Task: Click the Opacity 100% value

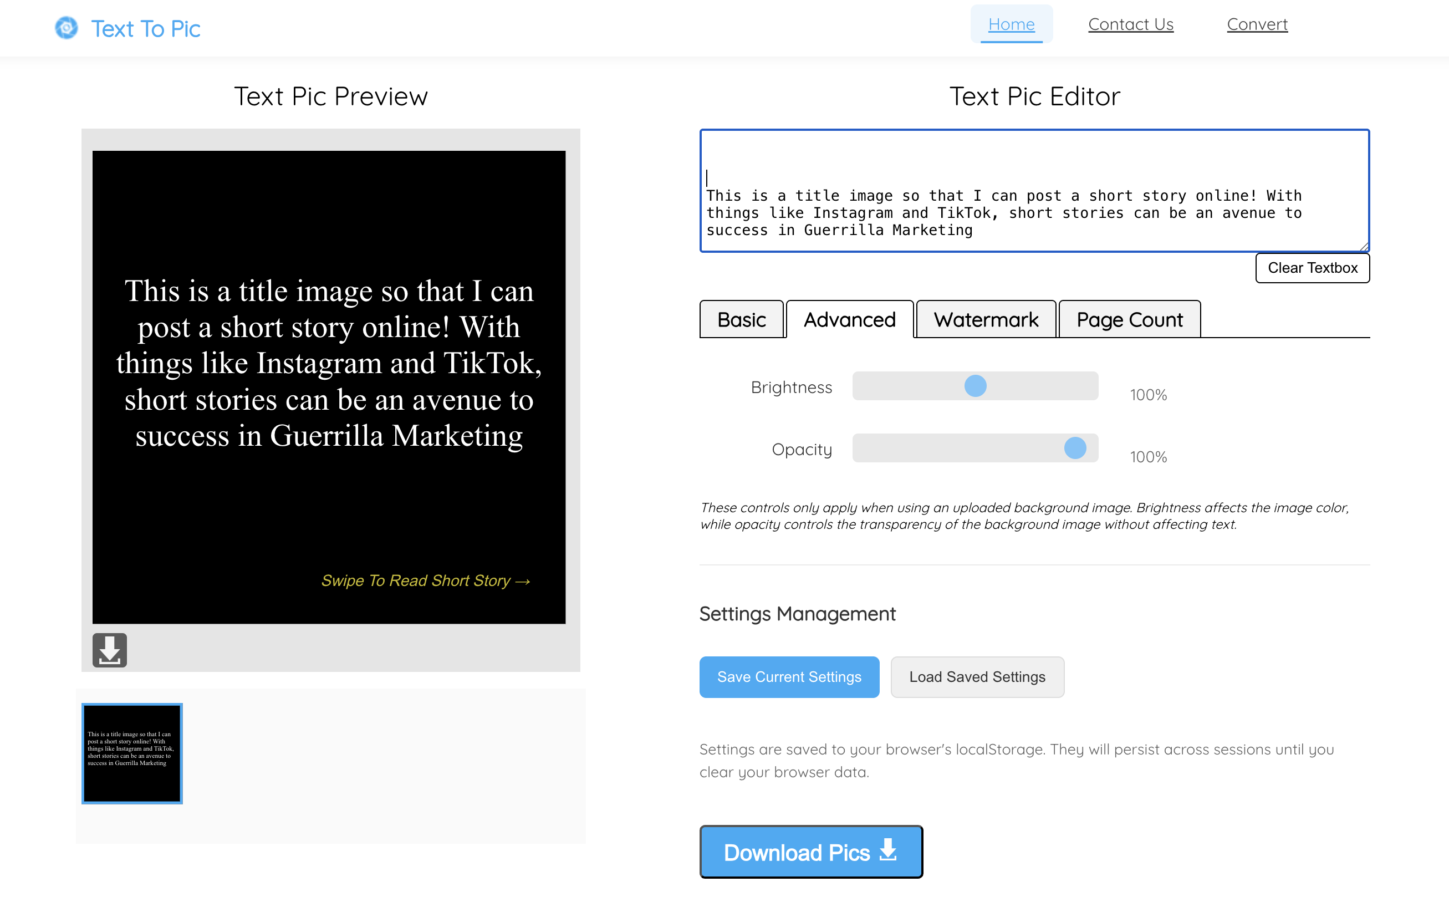Action: (1149, 457)
